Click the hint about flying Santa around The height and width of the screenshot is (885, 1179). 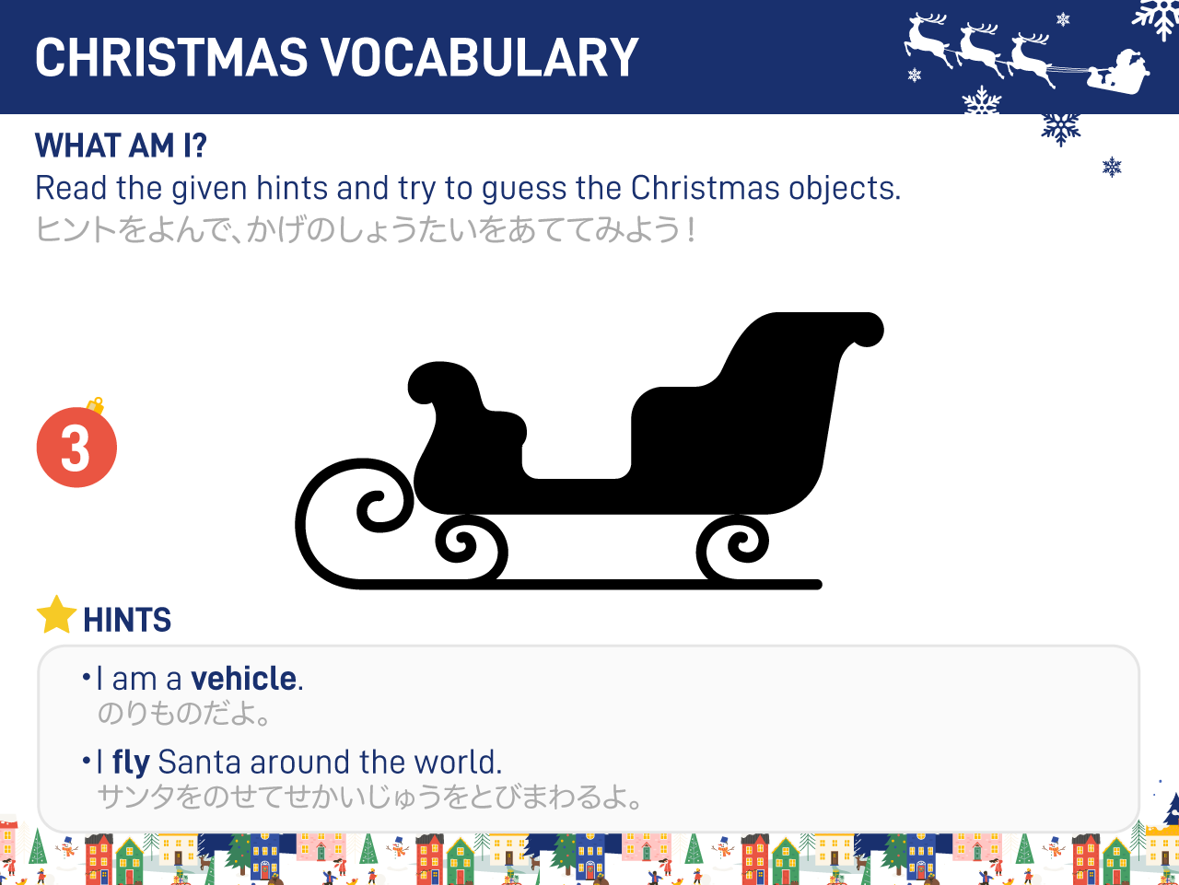coord(292,763)
